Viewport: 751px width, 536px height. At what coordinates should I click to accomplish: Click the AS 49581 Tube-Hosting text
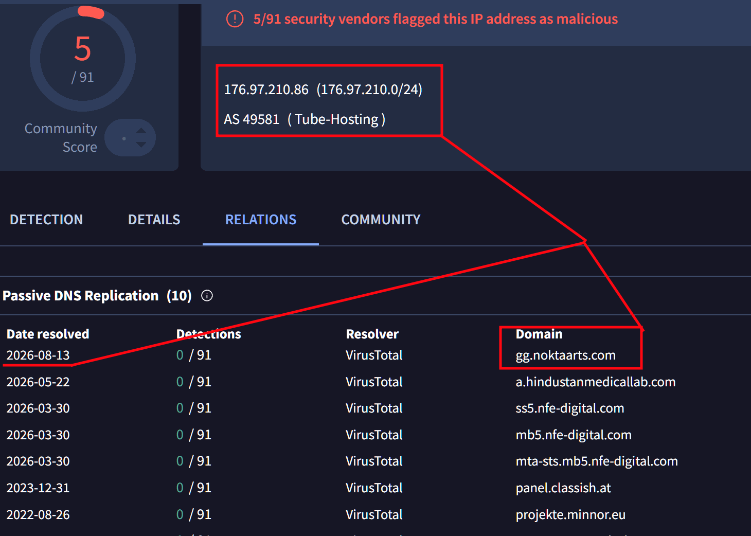305,119
